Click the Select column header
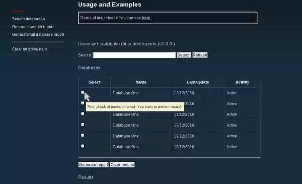This screenshot has height=184, width=302. click(95, 82)
